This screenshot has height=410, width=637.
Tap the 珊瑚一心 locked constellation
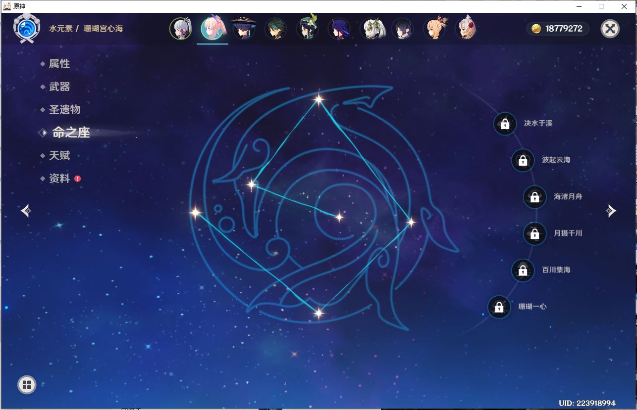498,307
